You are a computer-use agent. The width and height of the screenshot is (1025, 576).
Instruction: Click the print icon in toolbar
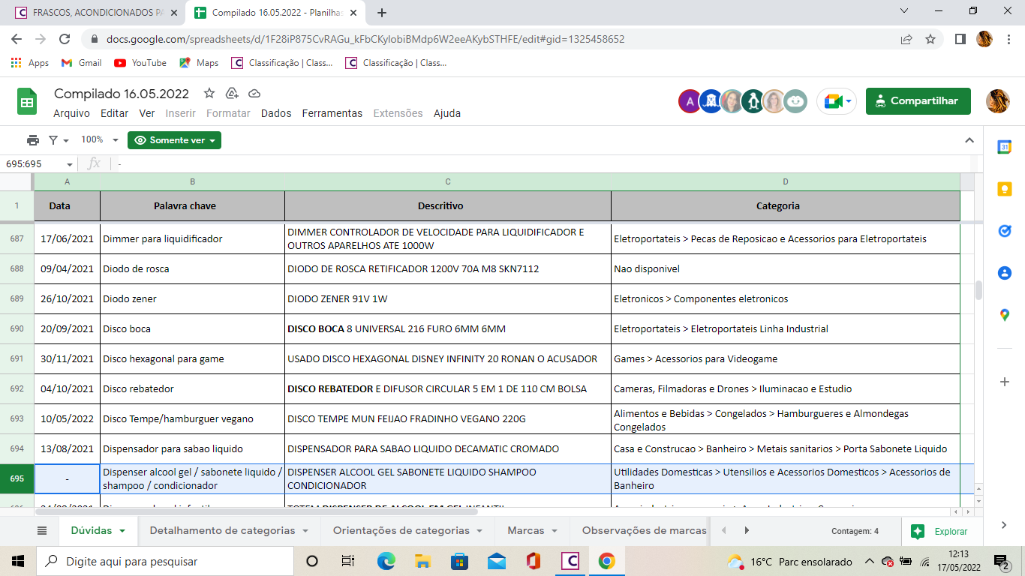[x=32, y=140]
